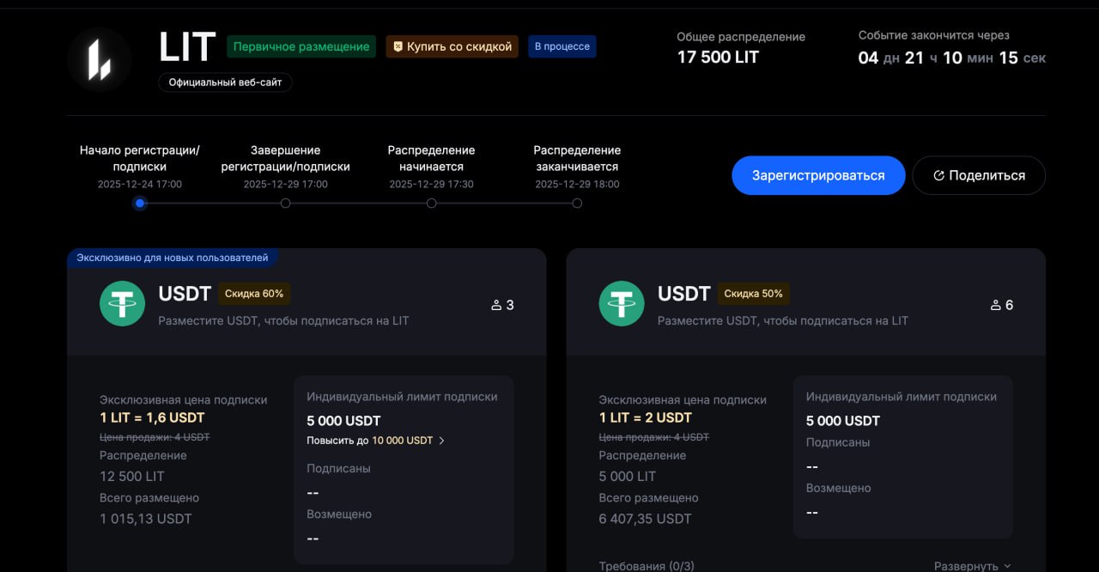The height and width of the screenshot is (572, 1099).
Task: Select the Купить со скидкой tag
Action: pyautogui.click(x=452, y=46)
